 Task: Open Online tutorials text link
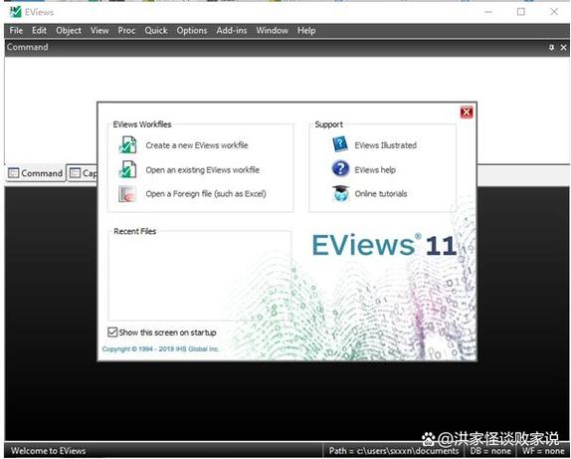pos(381,194)
